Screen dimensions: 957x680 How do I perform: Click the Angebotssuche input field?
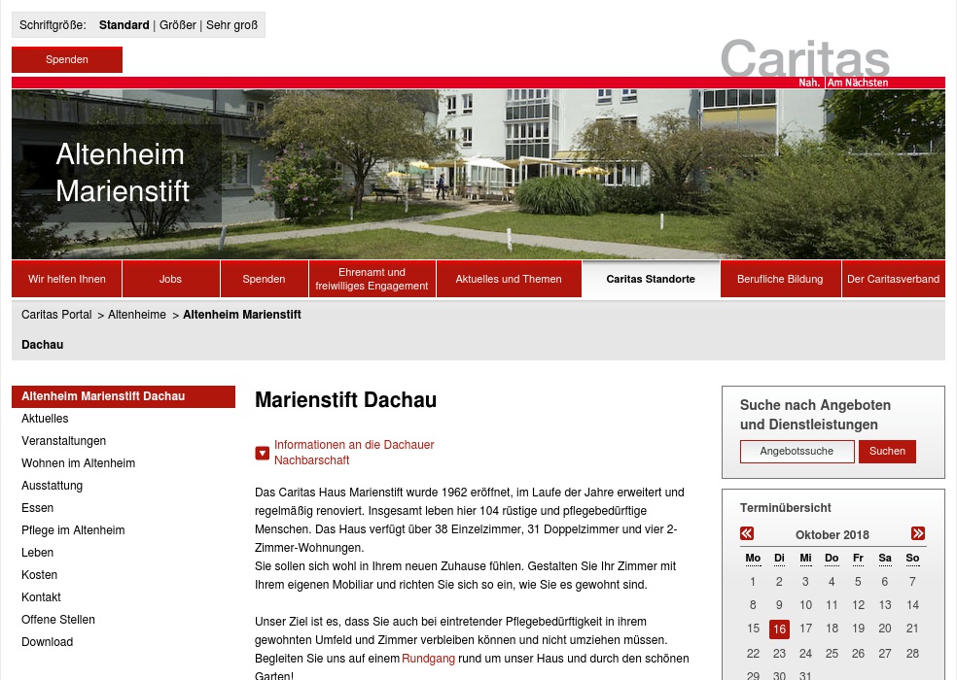797,451
